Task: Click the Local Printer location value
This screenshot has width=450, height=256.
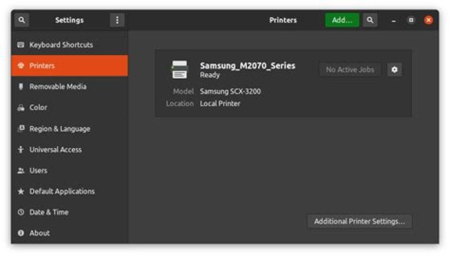Action: 220,104
